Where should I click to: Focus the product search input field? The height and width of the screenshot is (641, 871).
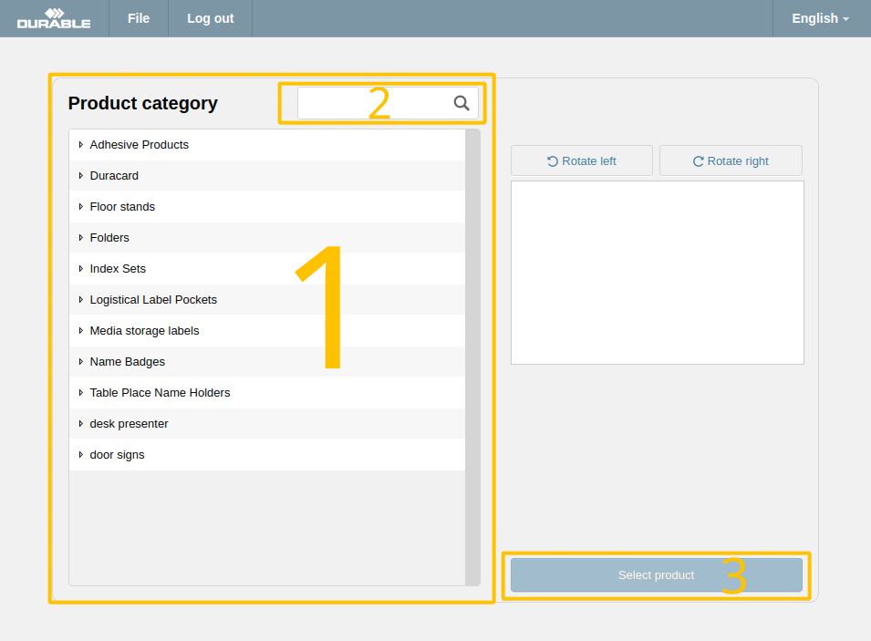point(376,103)
